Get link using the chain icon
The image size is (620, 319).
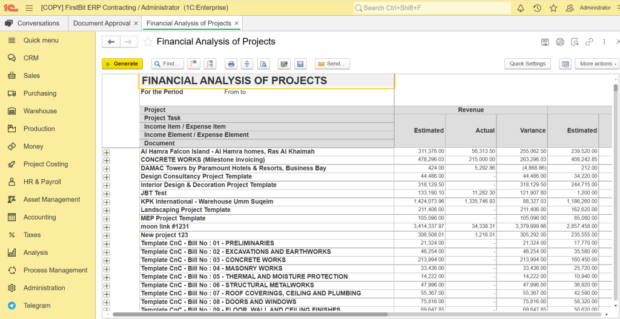click(589, 42)
